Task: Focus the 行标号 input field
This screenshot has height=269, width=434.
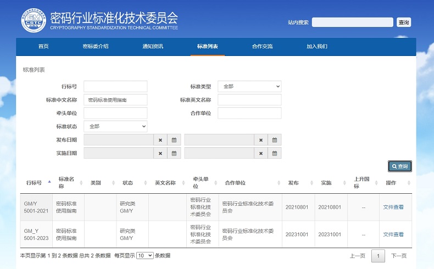Action: [x=115, y=86]
